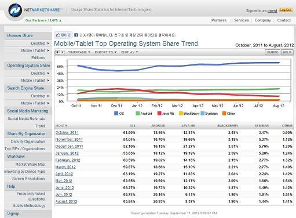Click the EMBED button

pos(273,52)
